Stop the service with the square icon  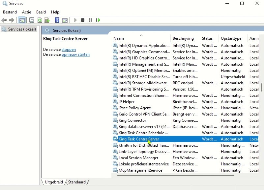[x=83, y=20]
